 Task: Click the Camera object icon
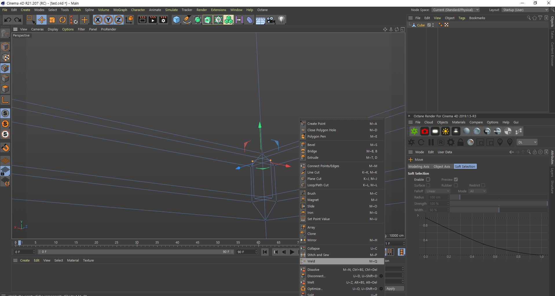tap(271, 20)
